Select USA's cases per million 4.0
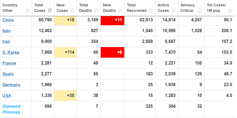The height and width of the screenshot is (118, 237). tap(229, 96)
